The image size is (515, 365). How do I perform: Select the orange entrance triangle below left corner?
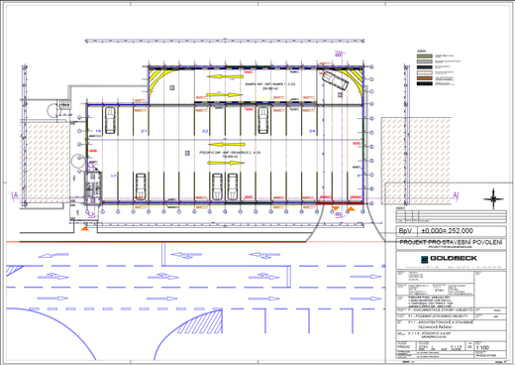pyautogui.click(x=85, y=228)
